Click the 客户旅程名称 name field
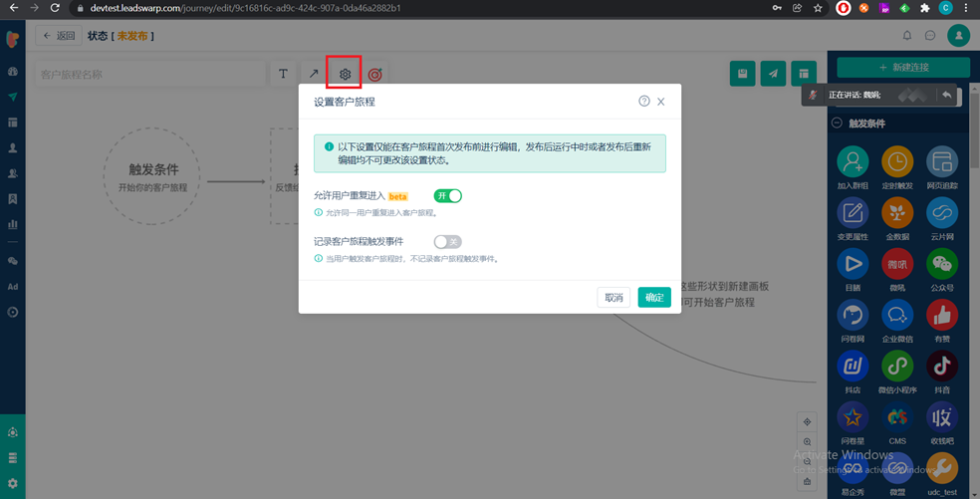Image resolution: width=980 pixels, height=499 pixels. pyautogui.click(x=150, y=75)
